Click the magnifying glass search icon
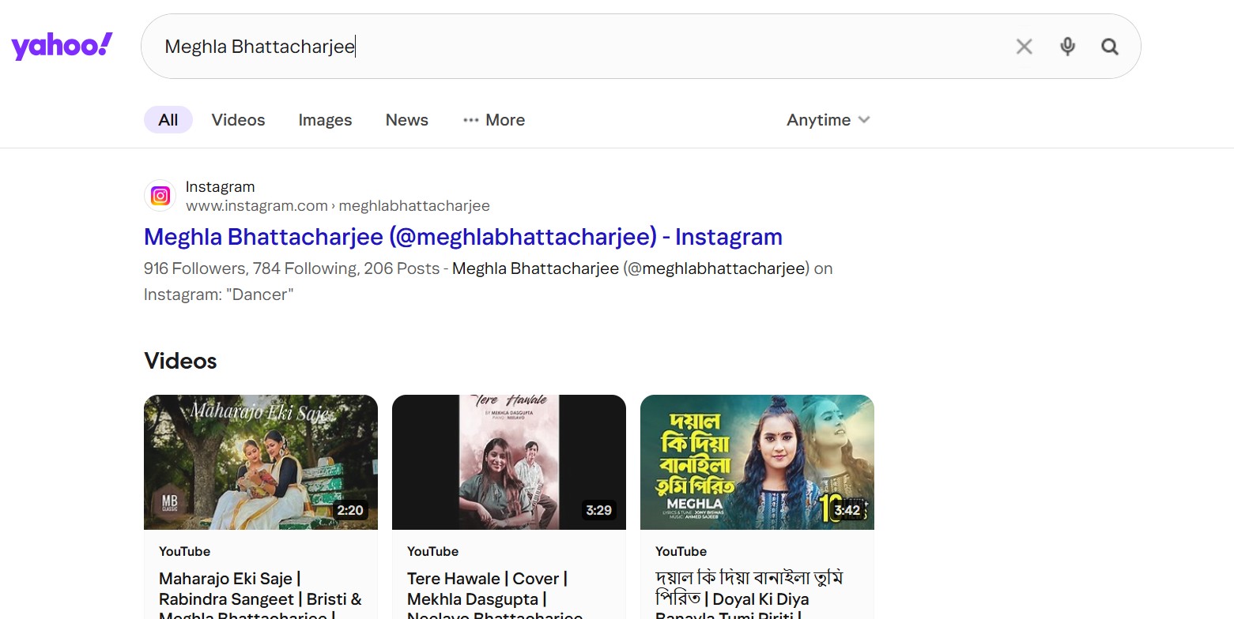Image resolution: width=1234 pixels, height=619 pixels. pos(1110,47)
